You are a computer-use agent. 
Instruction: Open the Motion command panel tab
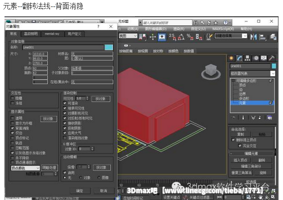point(255,58)
